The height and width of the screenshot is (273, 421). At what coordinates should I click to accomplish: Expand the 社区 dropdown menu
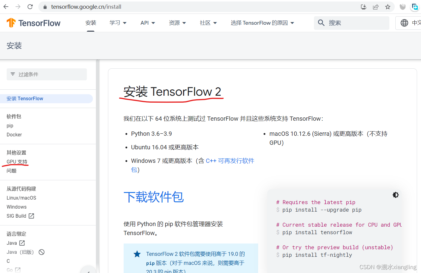tap(208, 23)
